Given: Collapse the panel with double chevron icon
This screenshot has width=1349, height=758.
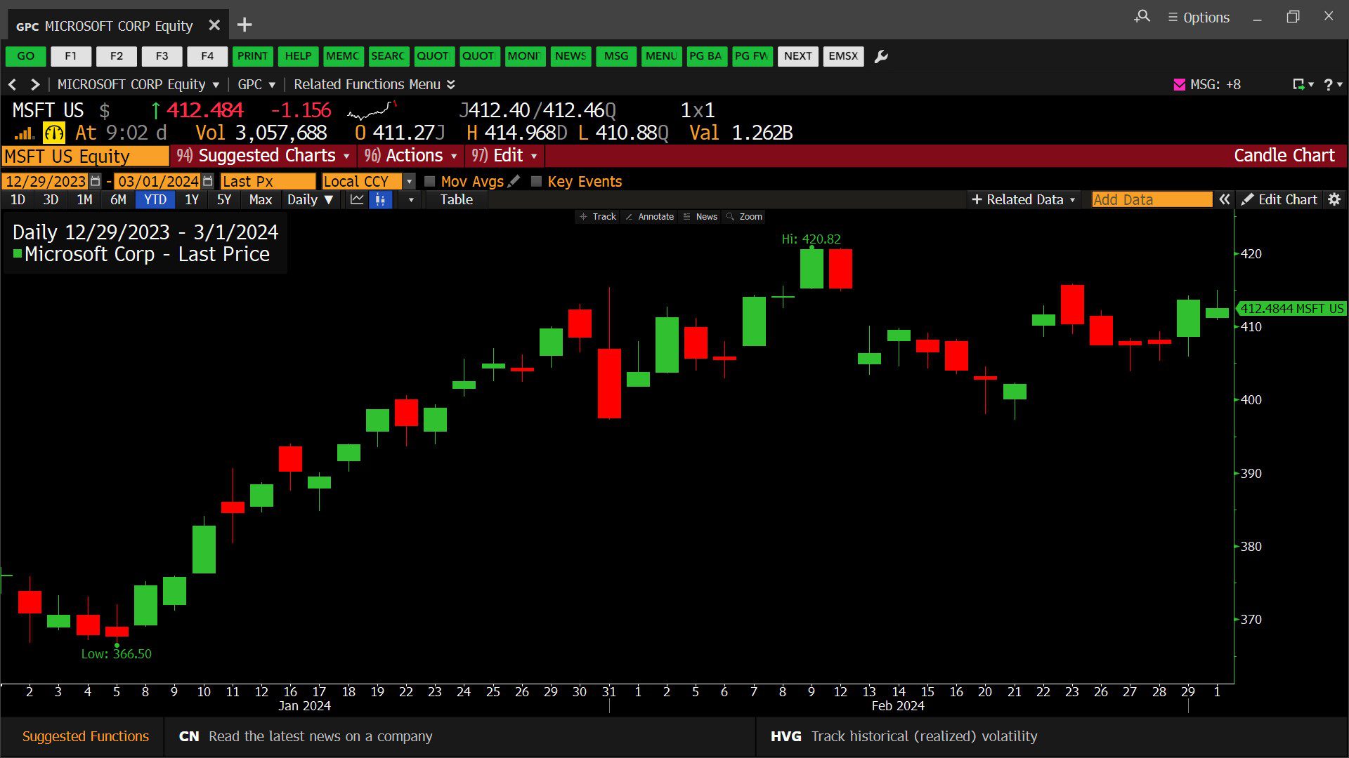Looking at the screenshot, I should pos(1225,199).
